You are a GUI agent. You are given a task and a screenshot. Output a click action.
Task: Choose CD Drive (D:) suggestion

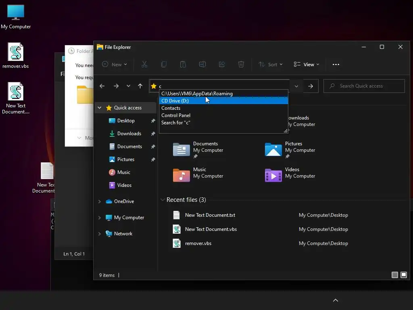point(223,101)
